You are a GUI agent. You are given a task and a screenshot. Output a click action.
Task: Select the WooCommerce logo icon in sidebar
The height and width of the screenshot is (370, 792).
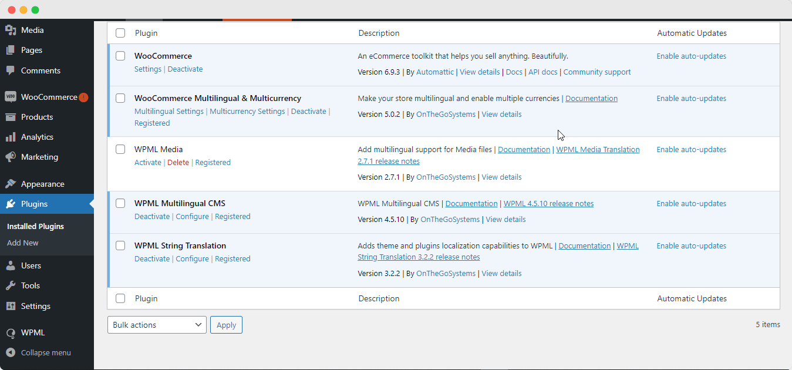[11, 97]
